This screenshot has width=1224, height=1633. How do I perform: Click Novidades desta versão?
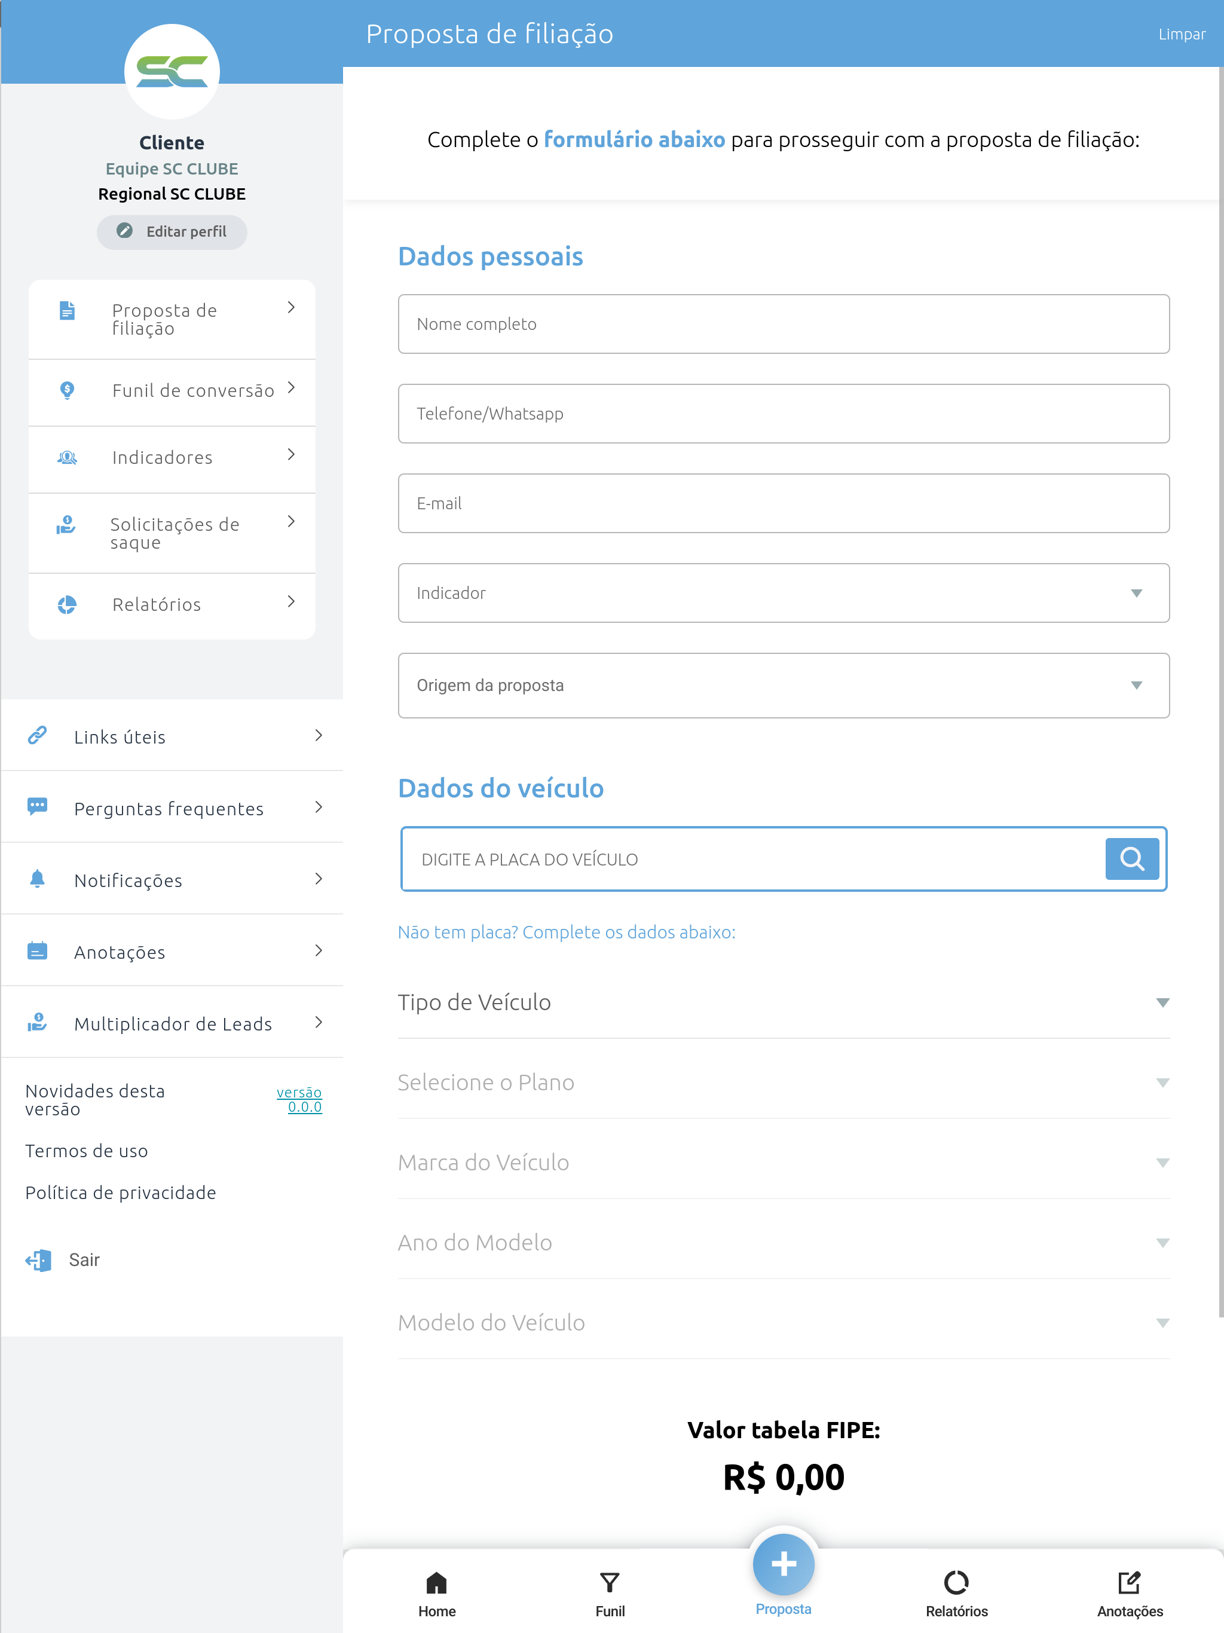(x=95, y=1100)
